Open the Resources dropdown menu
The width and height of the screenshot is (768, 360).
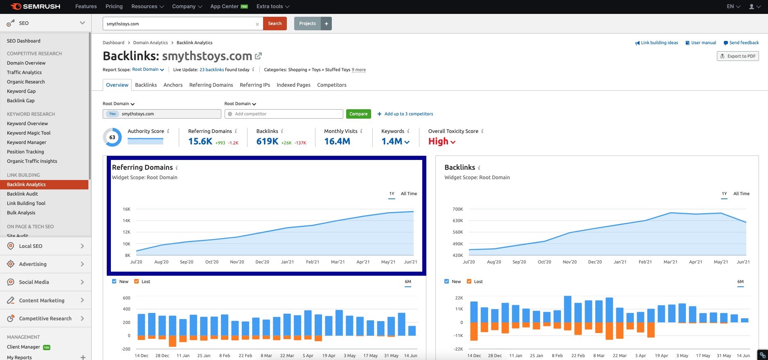(147, 7)
